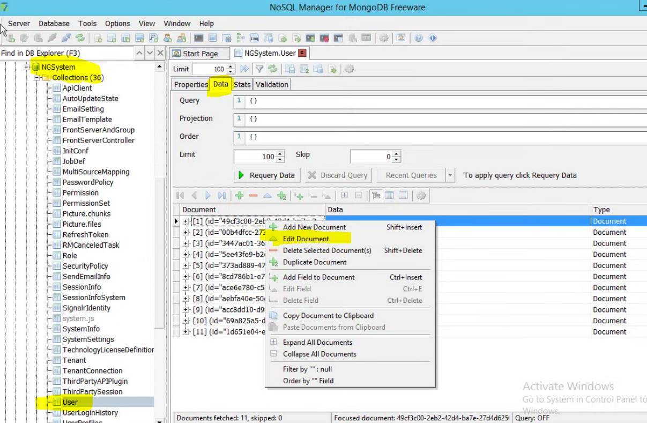The image size is (647, 423).
Task: Click into the Query editor field
Action: [x=440, y=101]
